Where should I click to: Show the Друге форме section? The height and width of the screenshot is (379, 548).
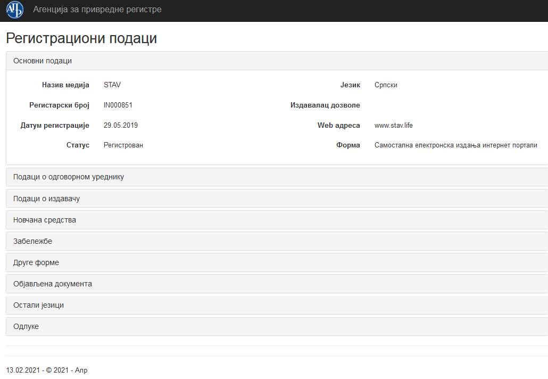coord(36,262)
